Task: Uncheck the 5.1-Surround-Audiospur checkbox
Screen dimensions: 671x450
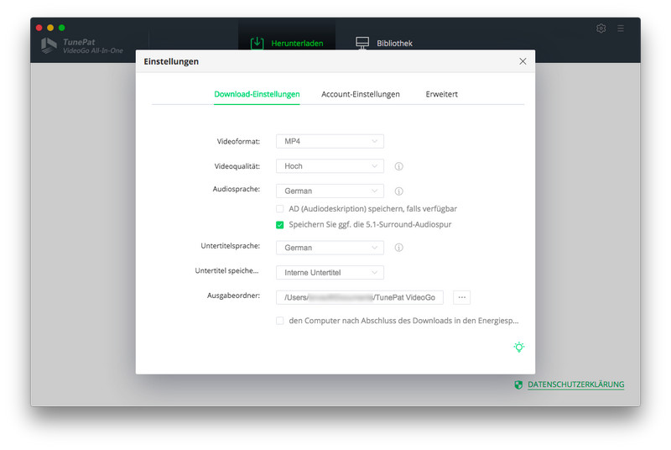Action: [x=280, y=225]
